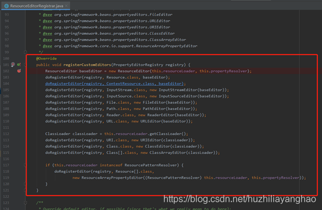Click the fold end marker on line 121

pyautogui.click(x=25, y=190)
